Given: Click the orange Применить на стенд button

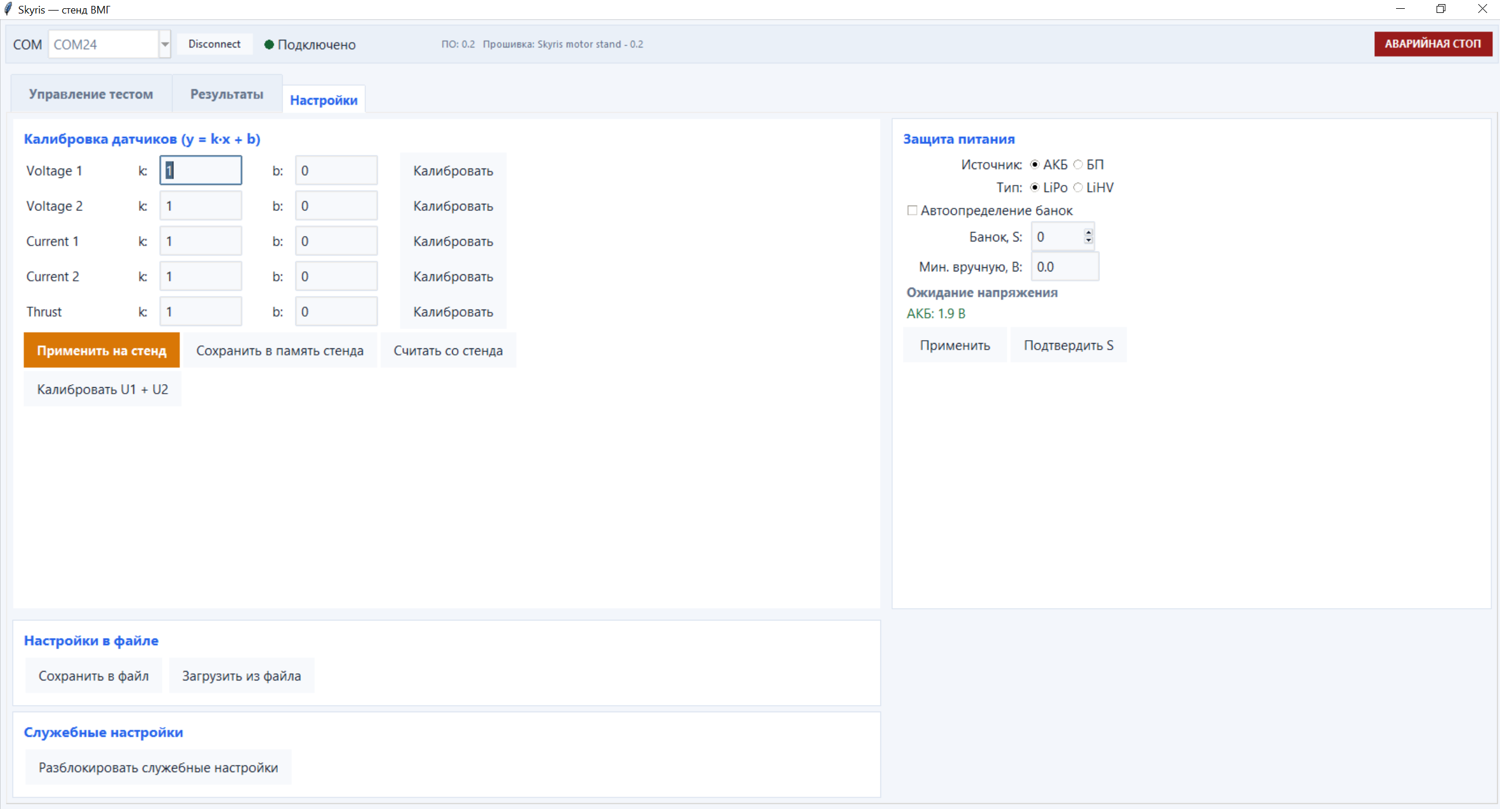Looking at the screenshot, I should [x=102, y=350].
